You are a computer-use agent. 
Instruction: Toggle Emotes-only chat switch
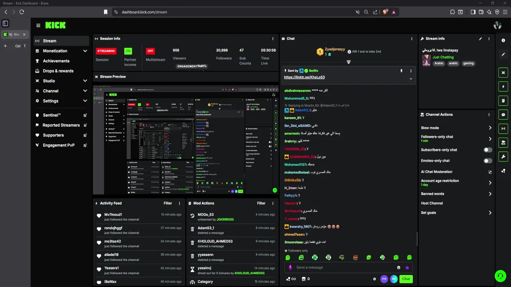tap(488, 161)
